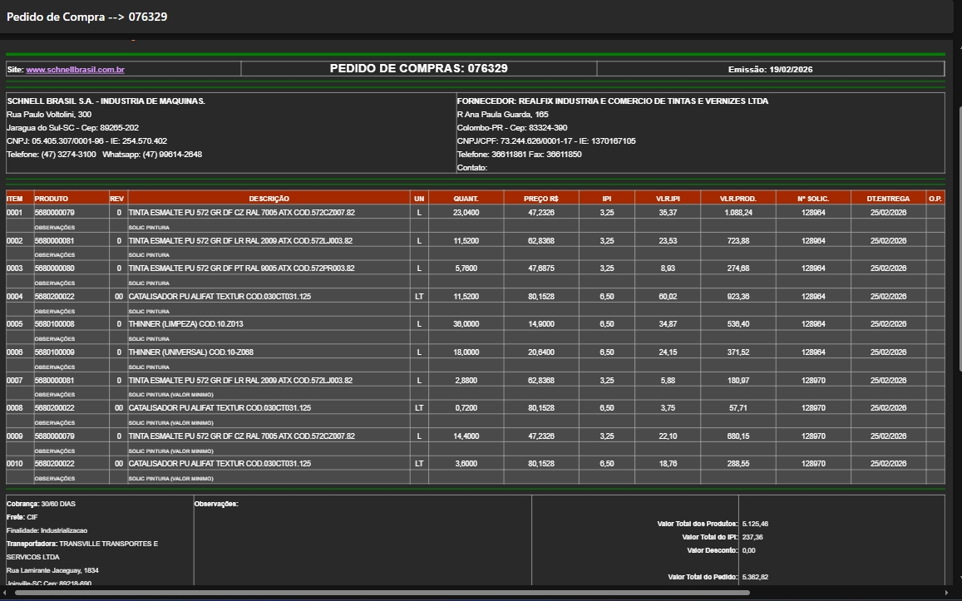Select product code 5680000079 in item 0001
The width and height of the screenshot is (962, 601).
click(55, 213)
